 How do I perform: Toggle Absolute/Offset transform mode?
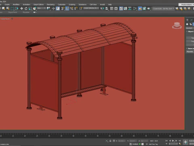coord(114,141)
